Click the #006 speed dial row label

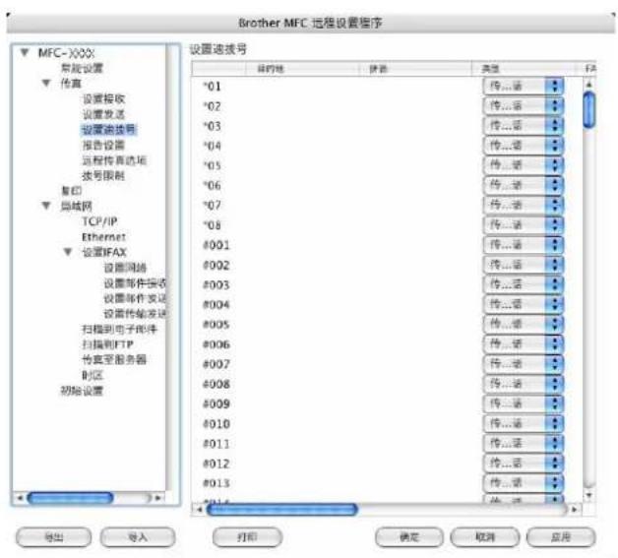pyautogui.click(x=216, y=344)
